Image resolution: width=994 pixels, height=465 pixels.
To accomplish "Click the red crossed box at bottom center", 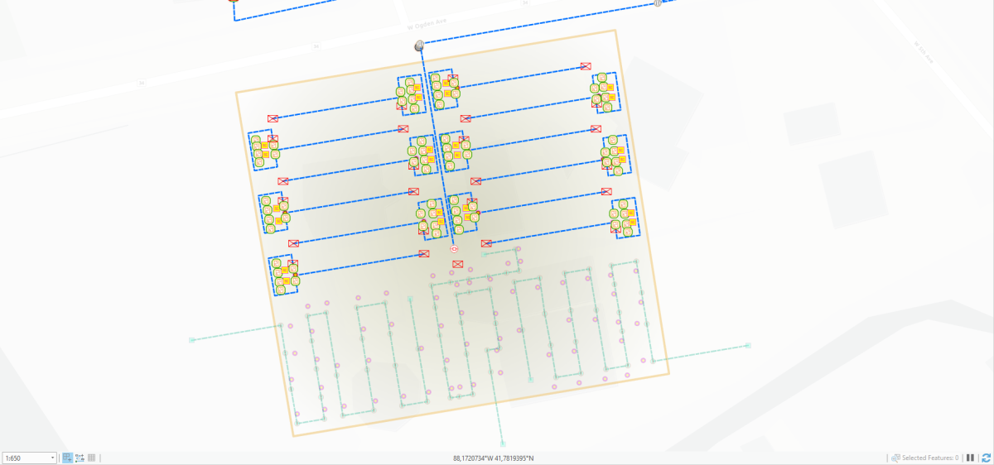I will [x=457, y=264].
